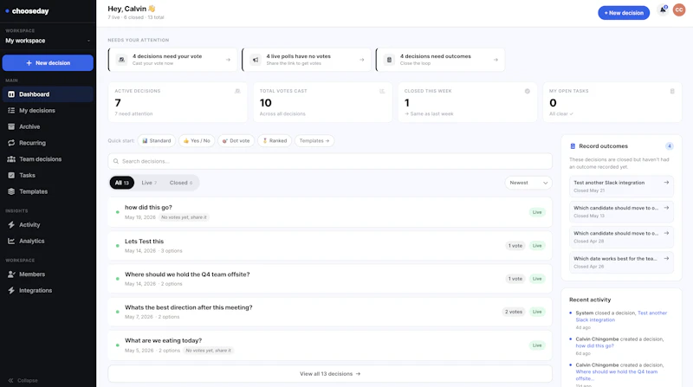Viewport: 693px width, 387px height.
Task: Open the Archive box icon
Action: point(11,126)
